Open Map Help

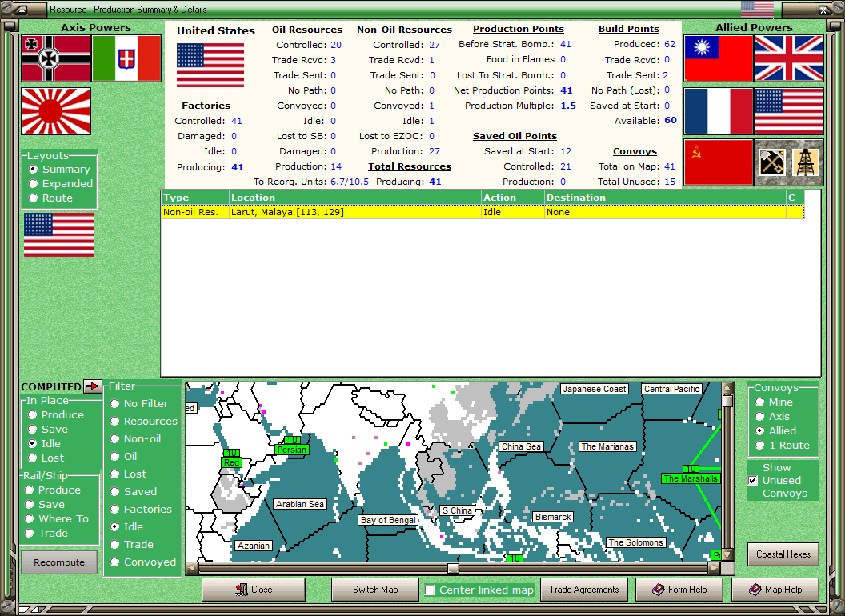tap(775, 590)
